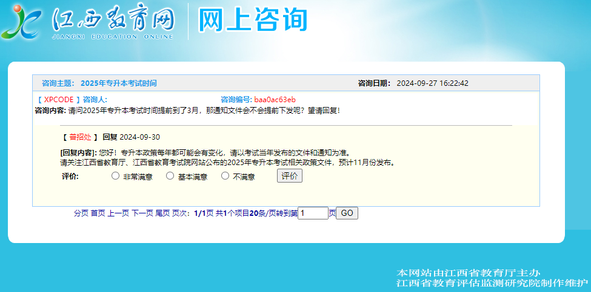
Task: Submit rating with the 评价 button
Action: pos(290,176)
